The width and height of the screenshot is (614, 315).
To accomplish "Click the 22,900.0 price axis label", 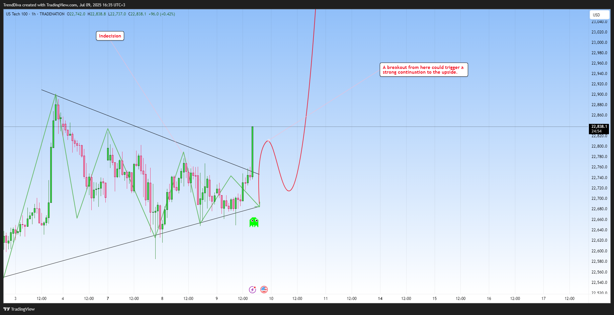I will pos(599,94).
